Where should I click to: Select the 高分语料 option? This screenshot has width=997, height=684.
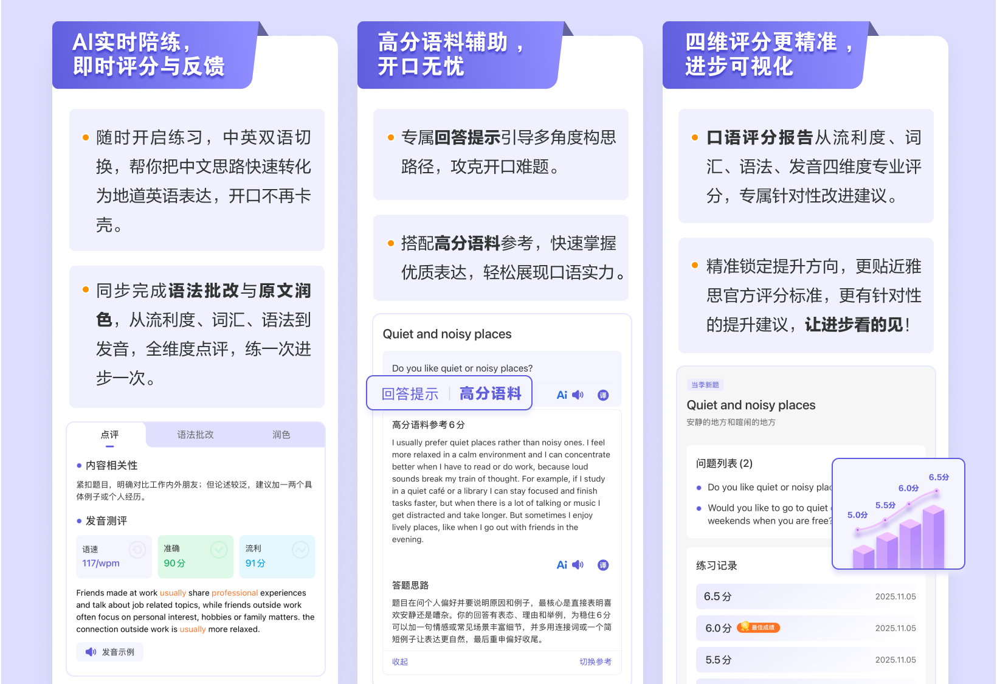(491, 393)
